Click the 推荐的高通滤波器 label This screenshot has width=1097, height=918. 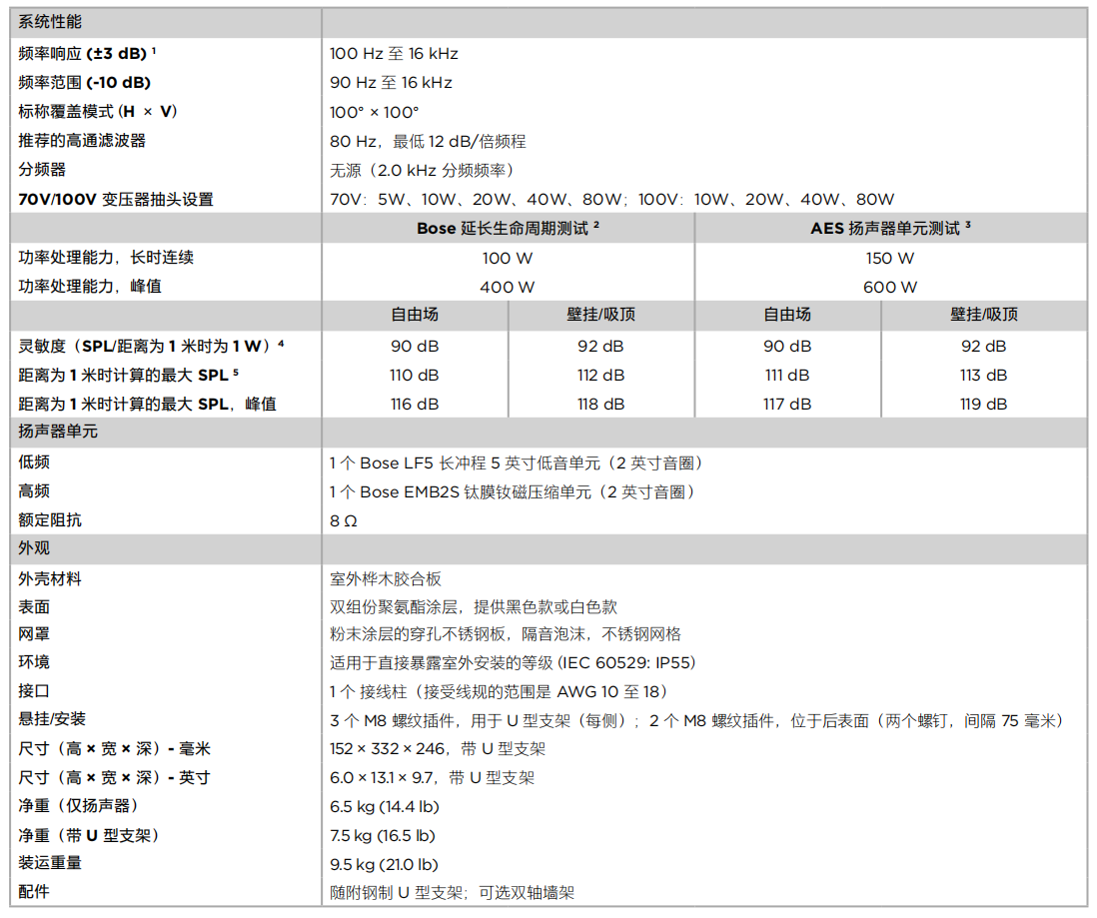pos(82,141)
